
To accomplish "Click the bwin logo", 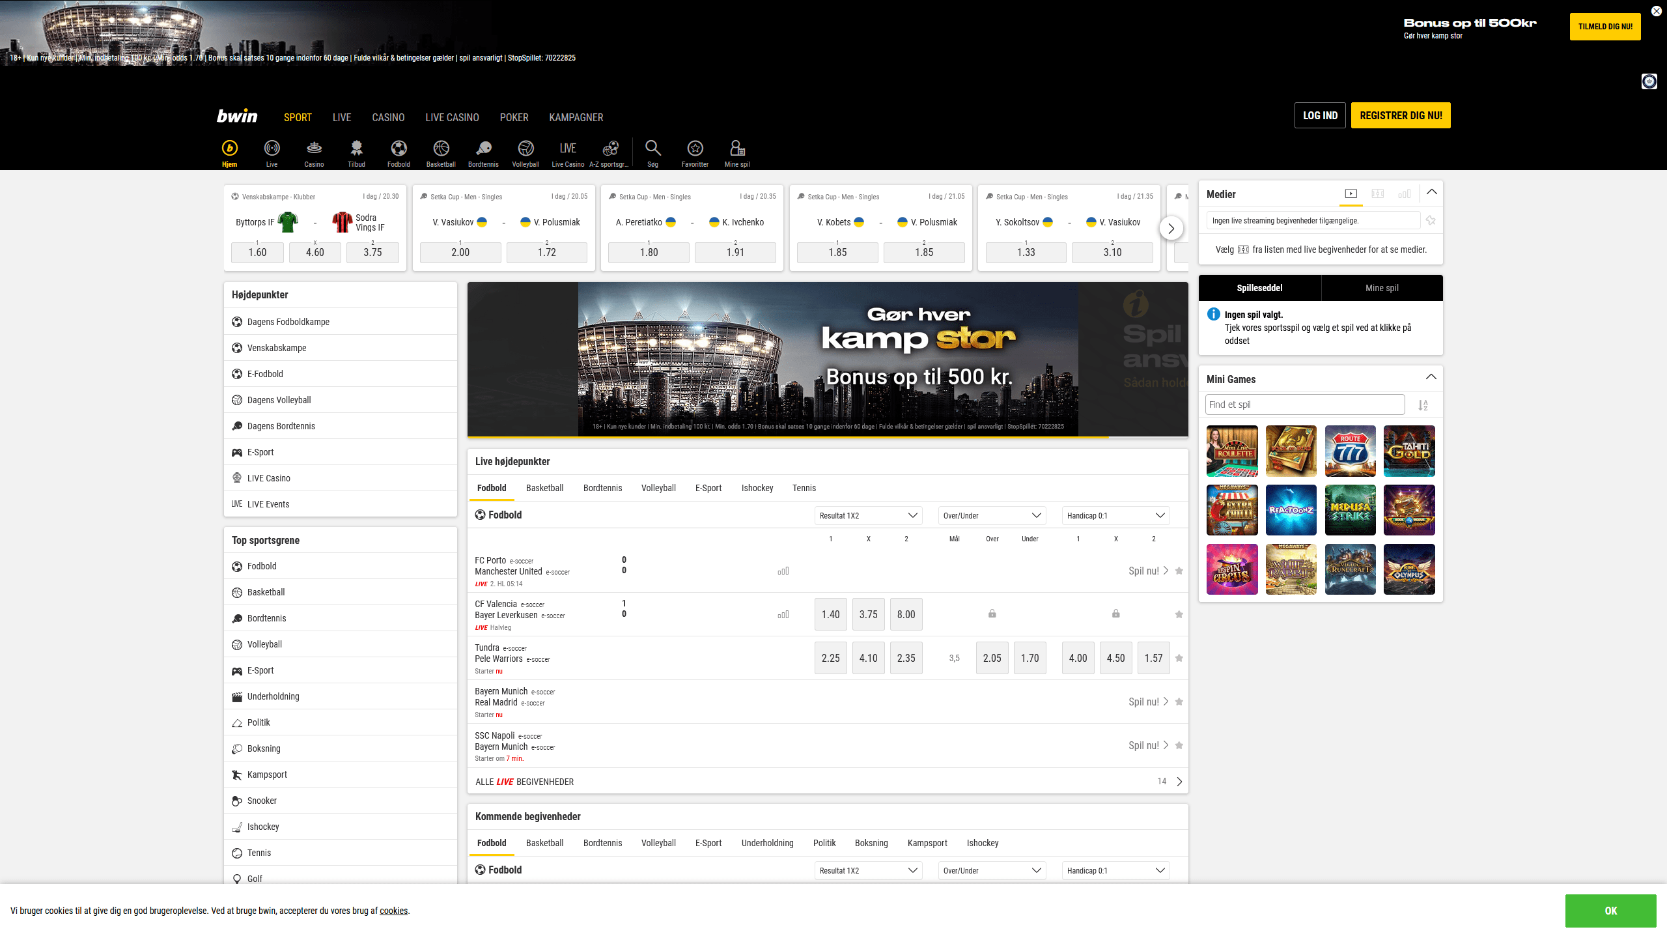I will point(237,116).
